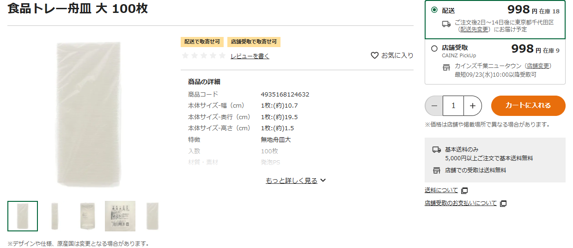Click 店舗変更 link
The height and width of the screenshot is (248, 573).
[538, 66]
